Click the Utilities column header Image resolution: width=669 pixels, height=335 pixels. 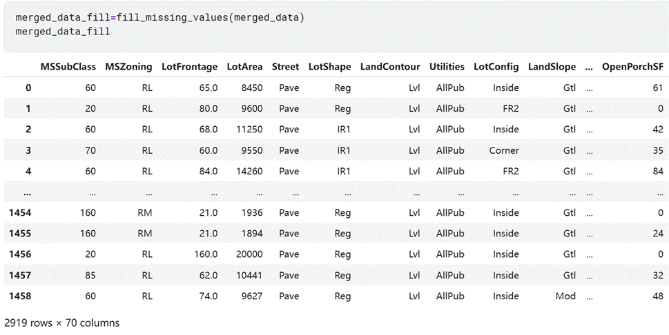(447, 67)
